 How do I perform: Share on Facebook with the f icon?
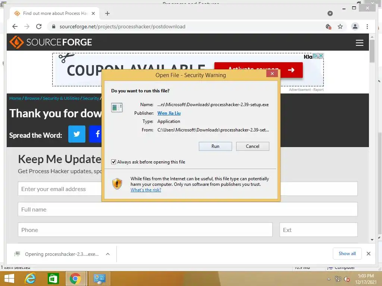[95, 134]
